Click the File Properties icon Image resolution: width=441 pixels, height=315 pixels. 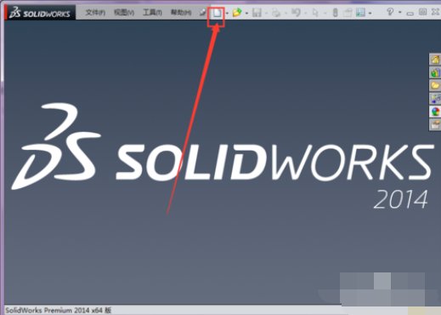pyautogui.click(x=348, y=13)
